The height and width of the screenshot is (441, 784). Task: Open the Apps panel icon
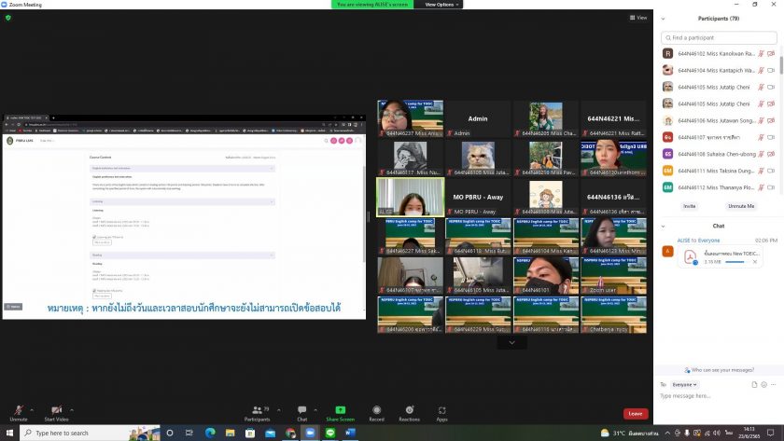(441, 413)
